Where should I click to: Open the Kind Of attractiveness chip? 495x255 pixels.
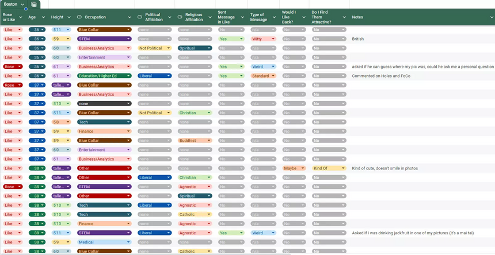tap(329, 168)
